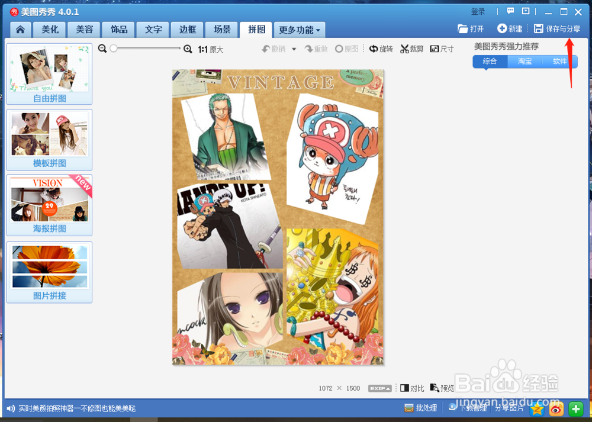Click the 保存与分享 button

tap(557, 27)
